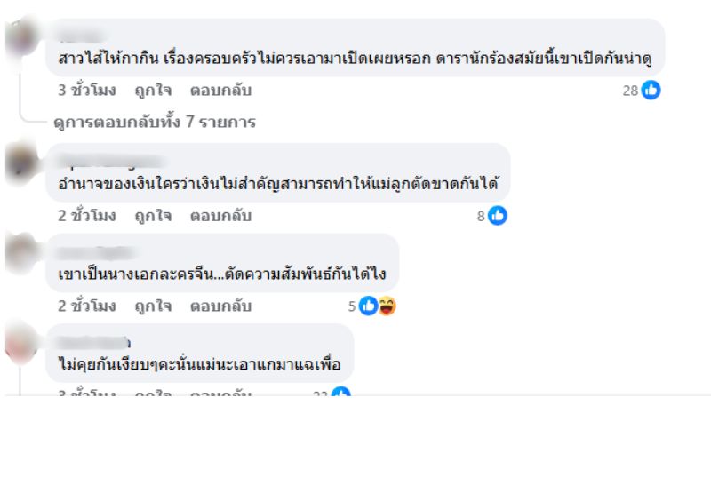Like the comment starting with อำนาจของเงิน
Screen dimensions: 711x485
click(153, 215)
